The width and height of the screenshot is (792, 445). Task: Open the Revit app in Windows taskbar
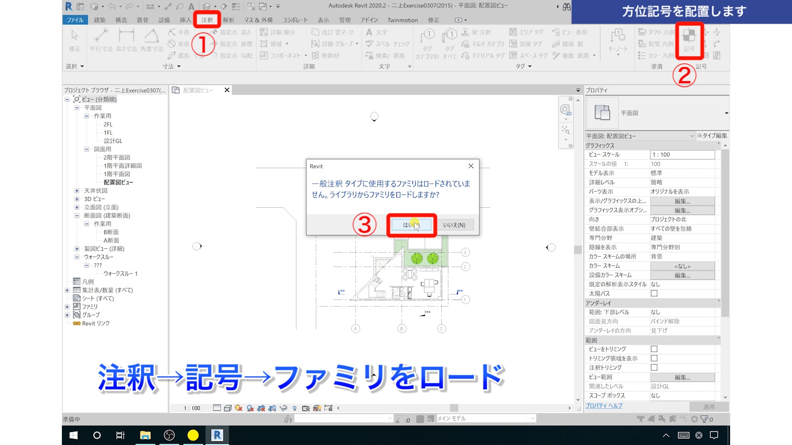pyautogui.click(x=217, y=435)
